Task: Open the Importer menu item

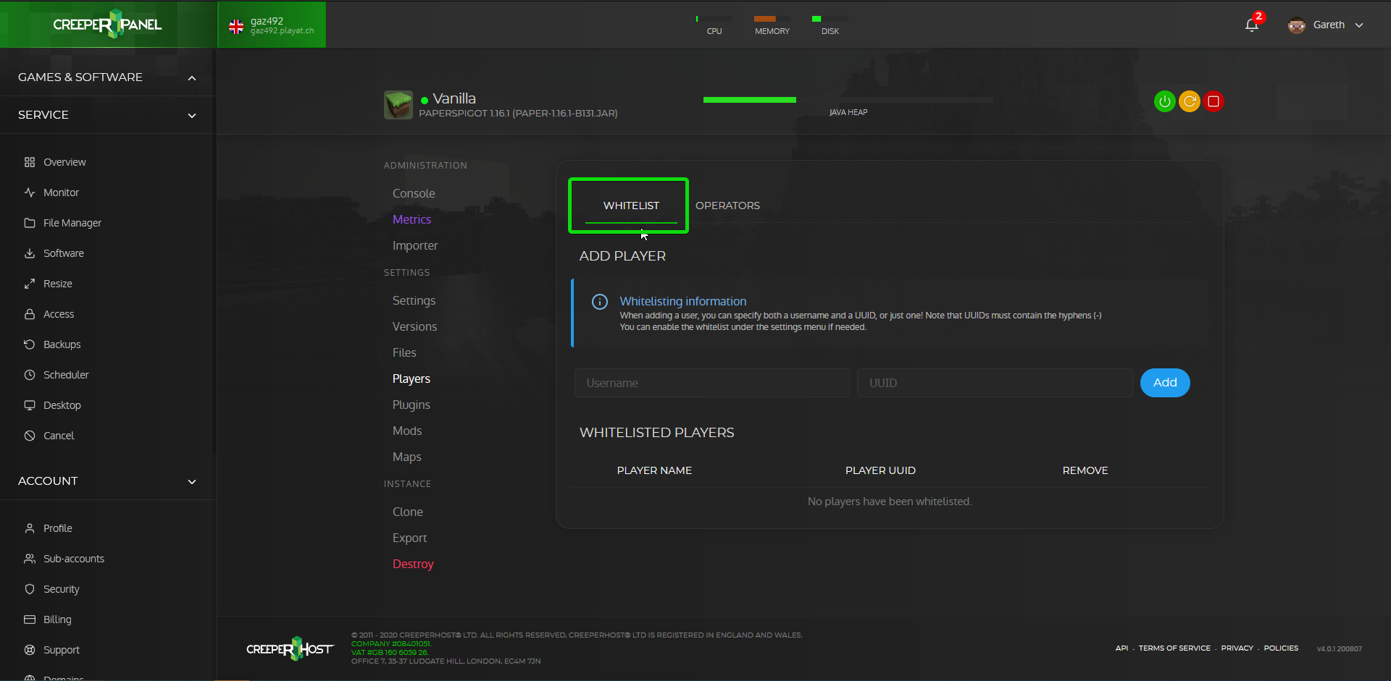Action: point(415,245)
